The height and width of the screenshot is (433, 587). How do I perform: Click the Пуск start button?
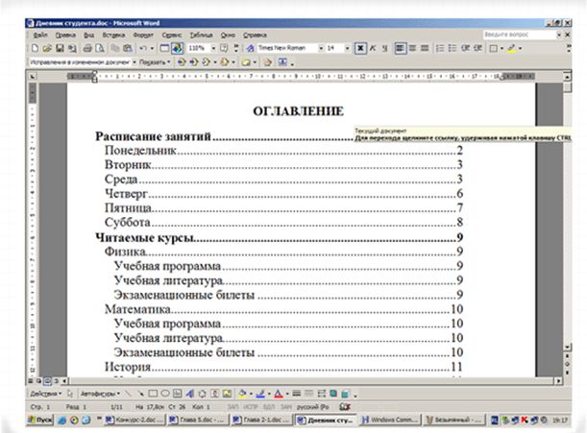pyautogui.click(x=39, y=420)
